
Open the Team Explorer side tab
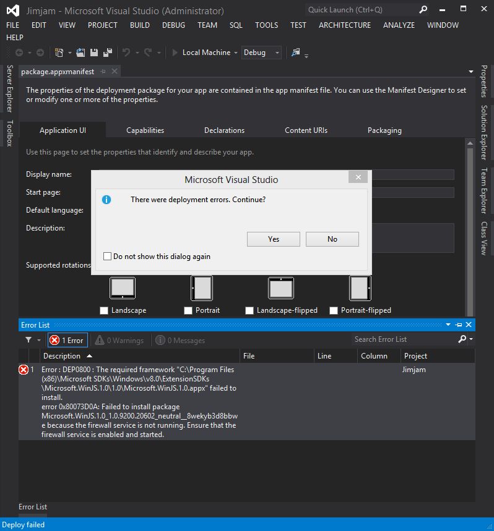point(484,190)
